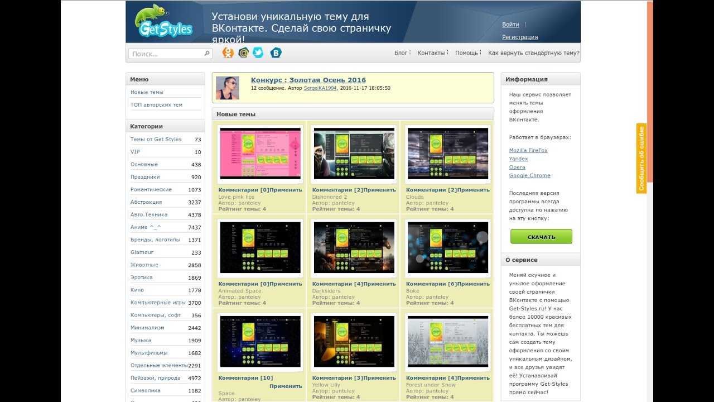This screenshot has width=714, height=402.
Task: Select the Абстракция category
Action: tap(146, 202)
